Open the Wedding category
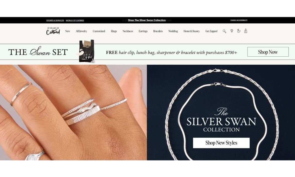The width and height of the screenshot is (295, 177). coord(173,31)
